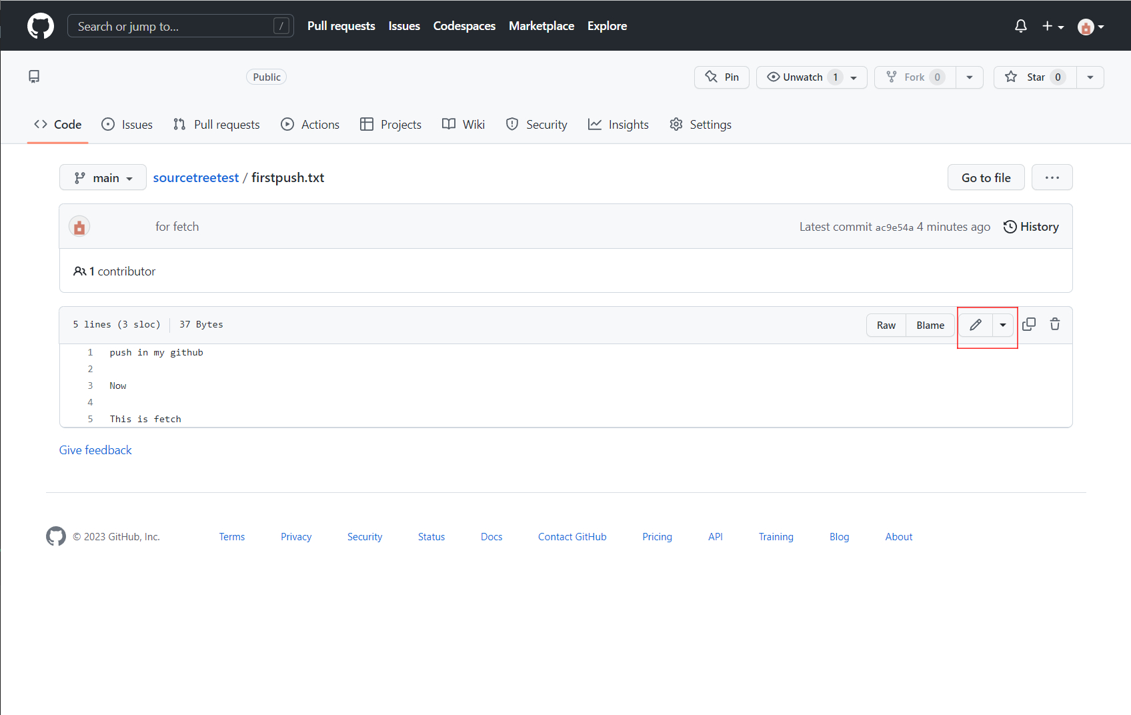Open the Projects tab
Viewport: 1131px width, 715px height.
click(391, 125)
